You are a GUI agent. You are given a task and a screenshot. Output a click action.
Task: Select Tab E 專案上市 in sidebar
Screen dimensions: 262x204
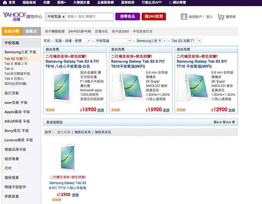16,64
